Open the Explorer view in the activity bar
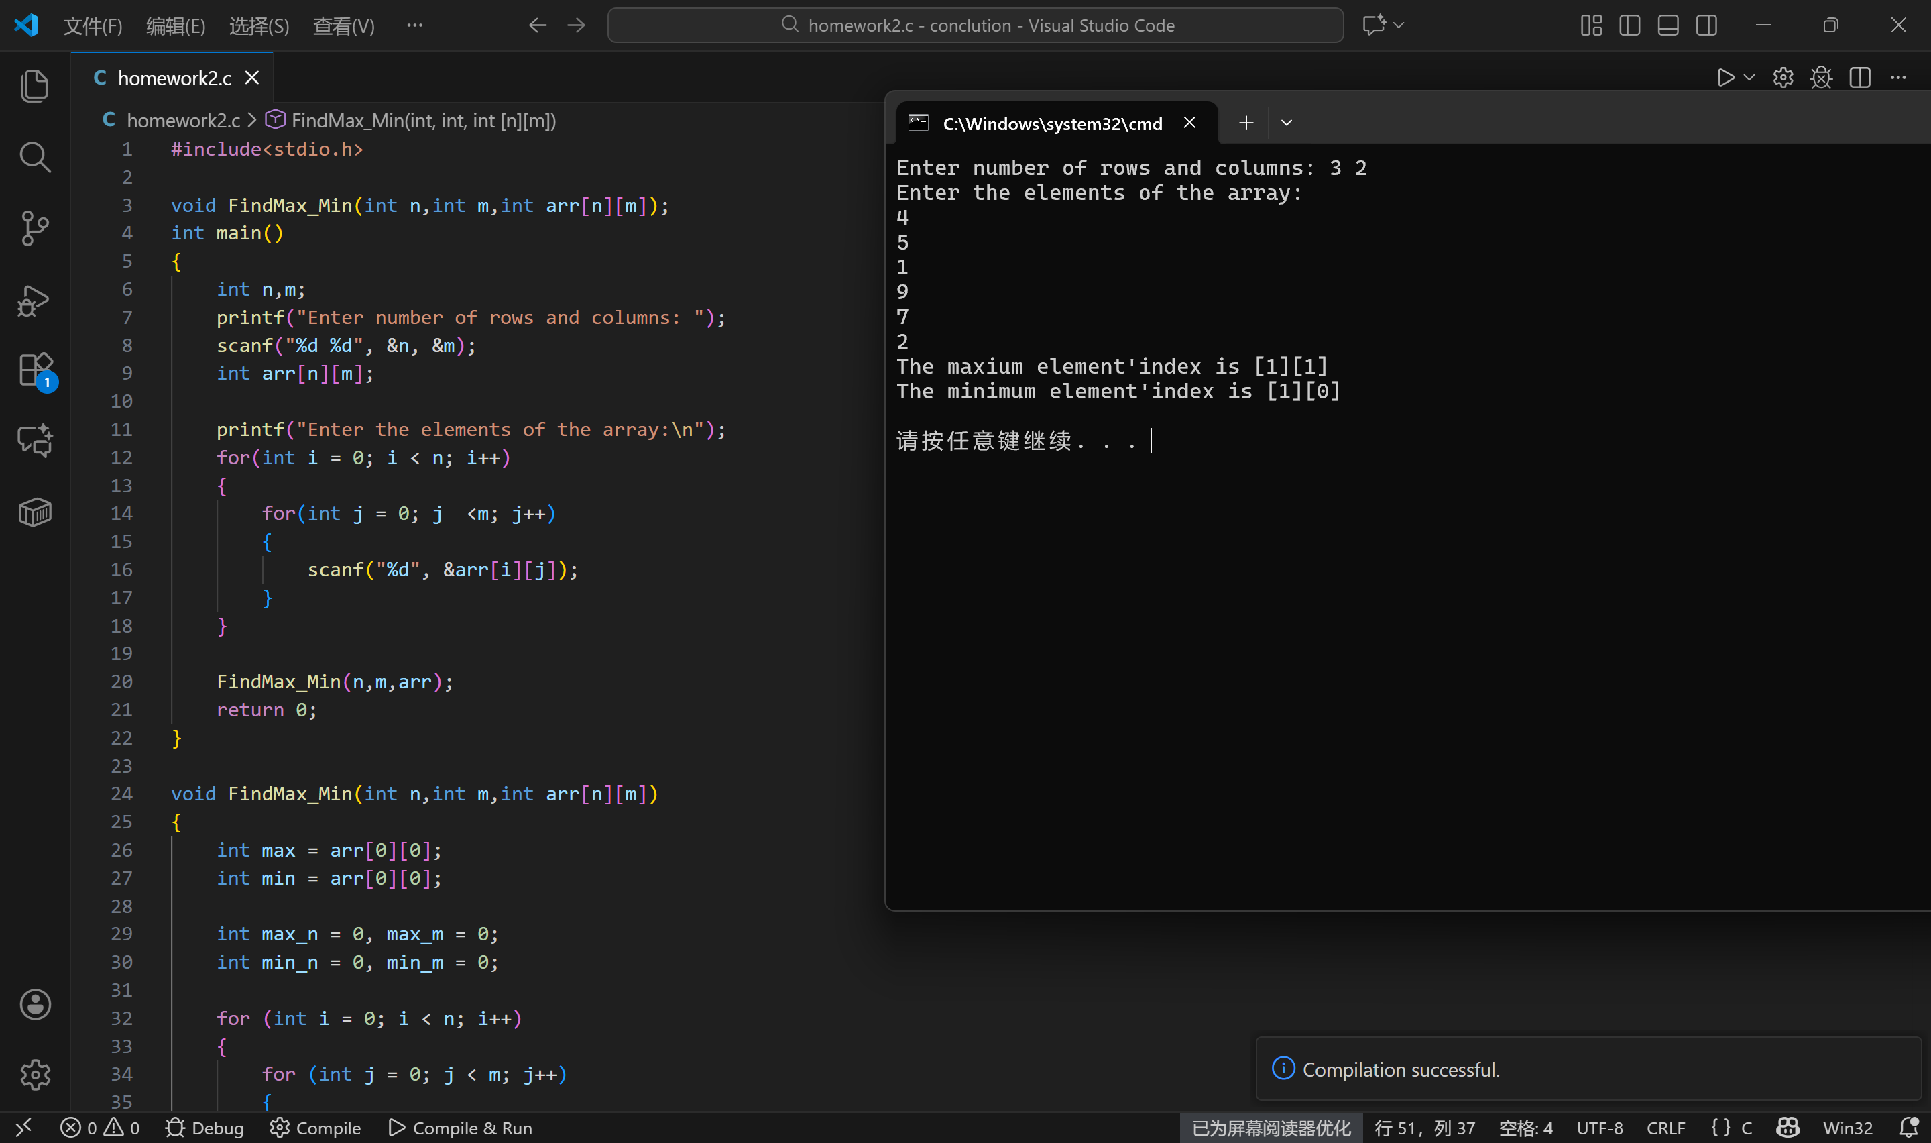This screenshot has height=1143, width=1931. click(x=35, y=85)
